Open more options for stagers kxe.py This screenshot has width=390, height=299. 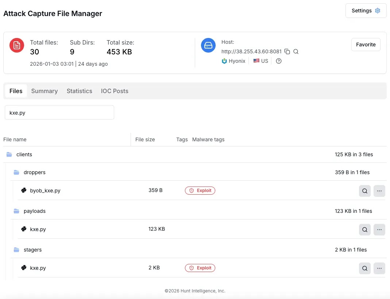click(379, 268)
